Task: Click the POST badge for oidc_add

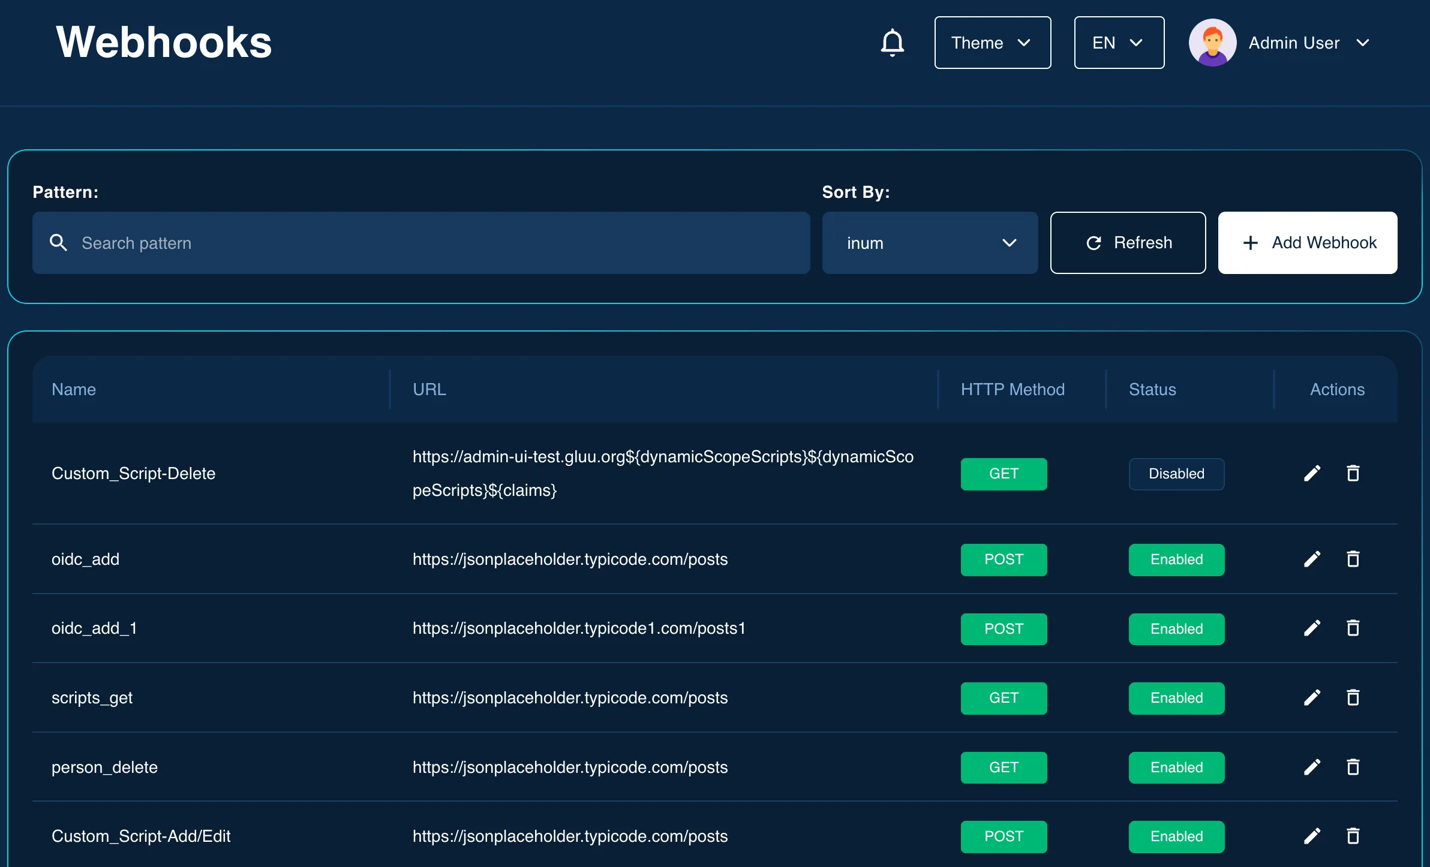Action: (1004, 559)
